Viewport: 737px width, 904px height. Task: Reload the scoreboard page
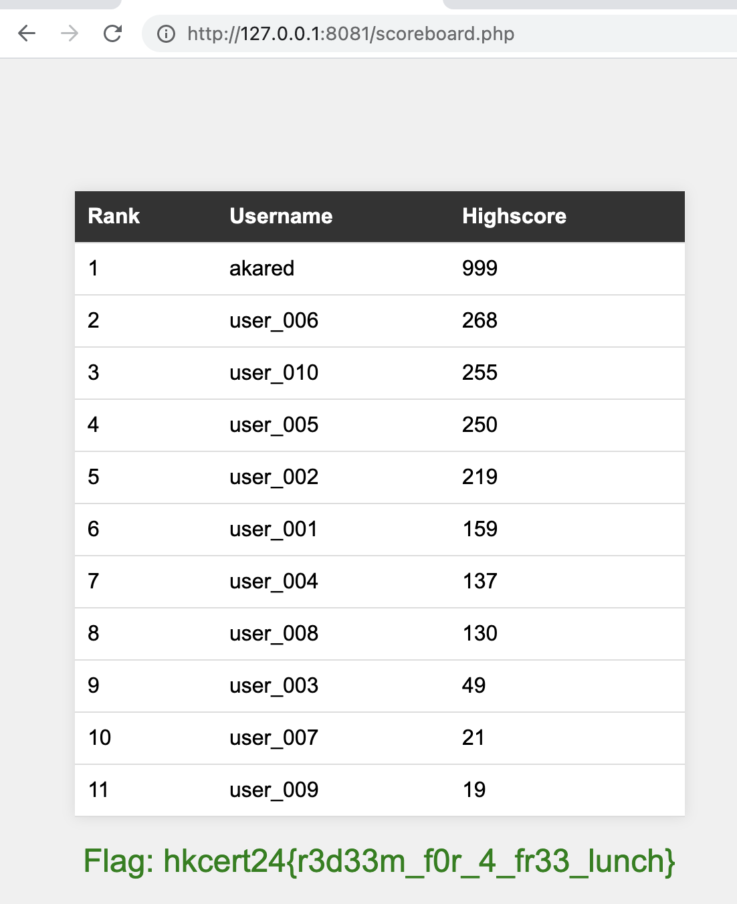click(112, 33)
